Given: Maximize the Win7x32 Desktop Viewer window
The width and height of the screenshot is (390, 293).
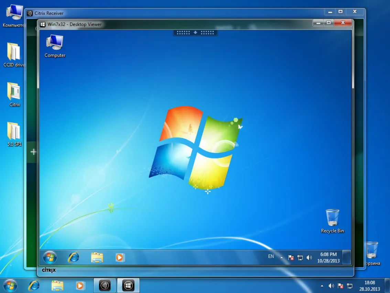Looking at the screenshot, I should pyautogui.click(x=328, y=23).
